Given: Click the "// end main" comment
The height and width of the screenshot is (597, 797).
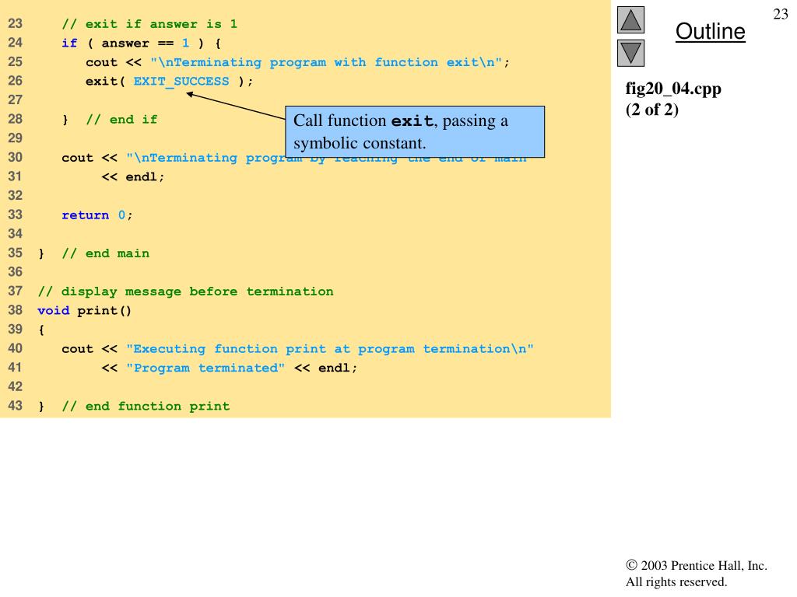Looking at the screenshot, I should (105, 253).
